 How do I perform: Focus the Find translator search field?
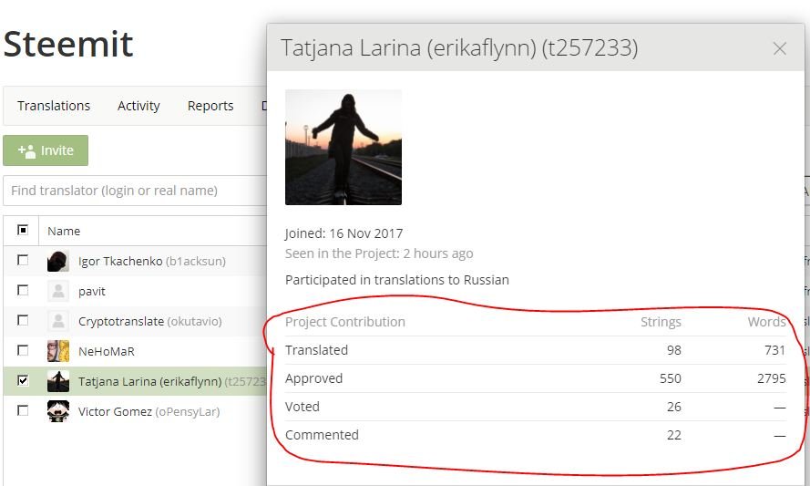[136, 191]
